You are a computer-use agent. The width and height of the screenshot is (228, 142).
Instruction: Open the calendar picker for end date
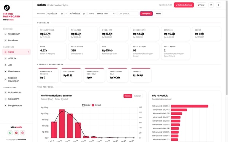coord(84,14)
